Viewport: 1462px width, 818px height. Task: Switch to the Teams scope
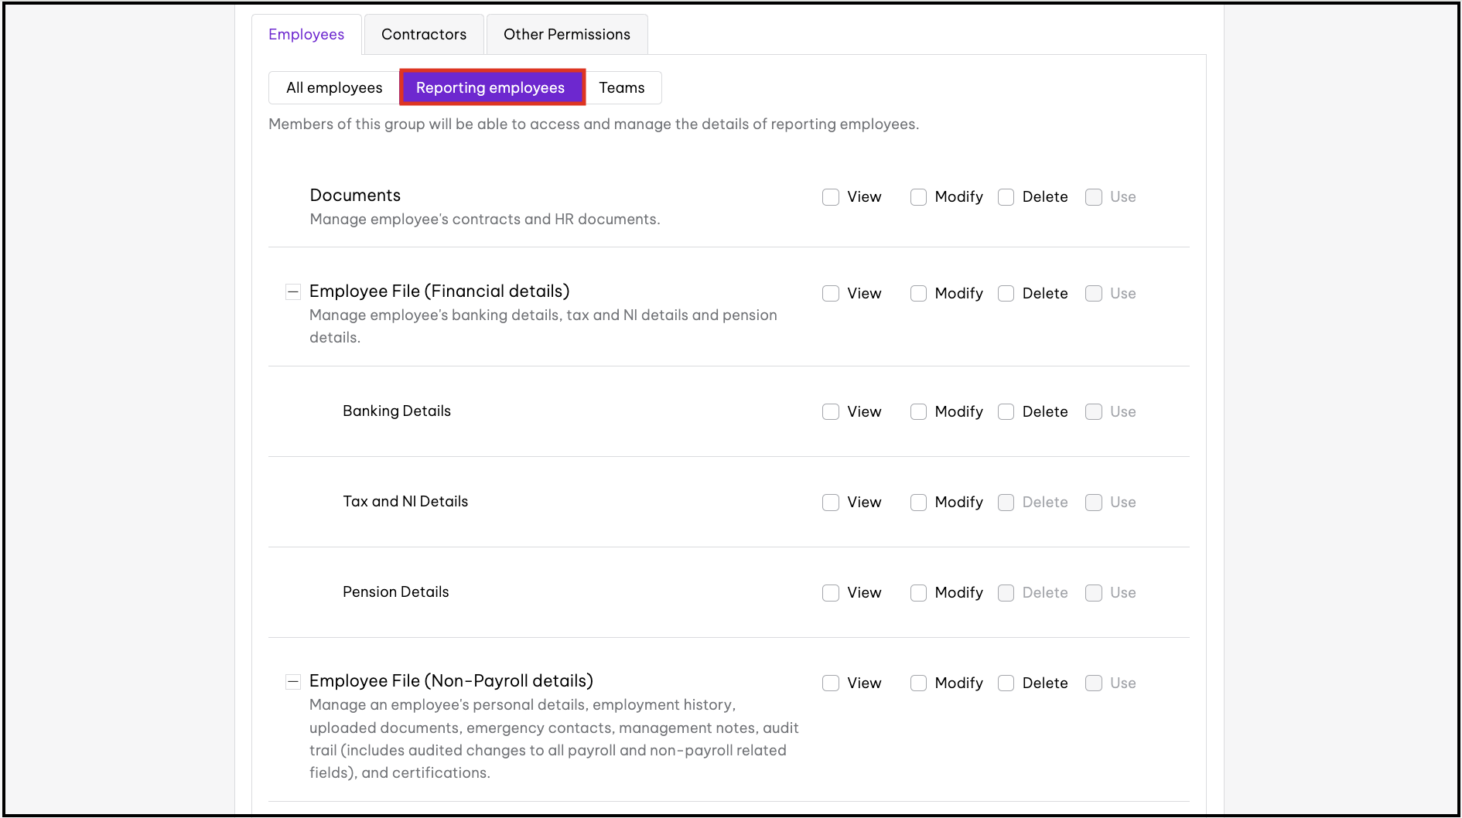(x=621, y=88)
